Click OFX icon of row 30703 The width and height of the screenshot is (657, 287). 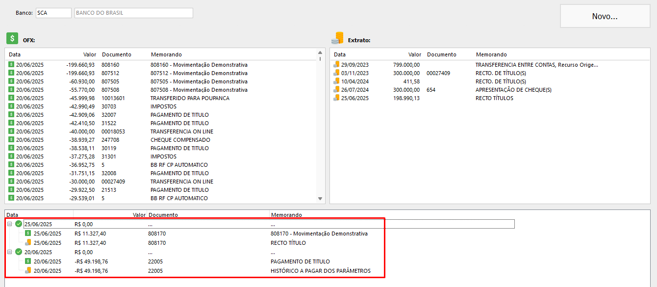click(11, 106)
